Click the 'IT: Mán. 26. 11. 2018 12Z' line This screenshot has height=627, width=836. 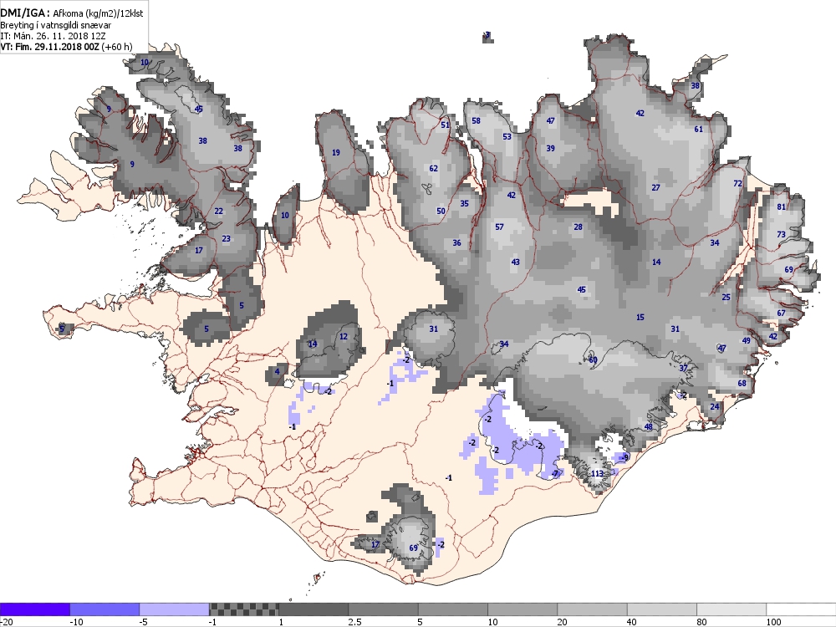coord(54,36)
